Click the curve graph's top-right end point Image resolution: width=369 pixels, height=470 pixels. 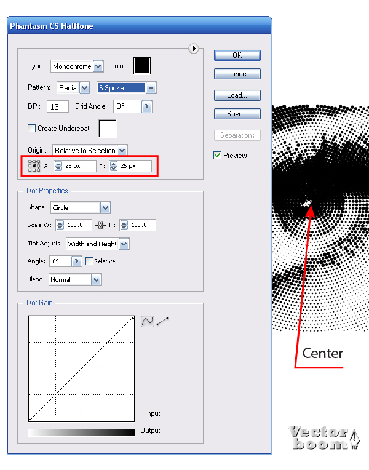coord(133,317)
